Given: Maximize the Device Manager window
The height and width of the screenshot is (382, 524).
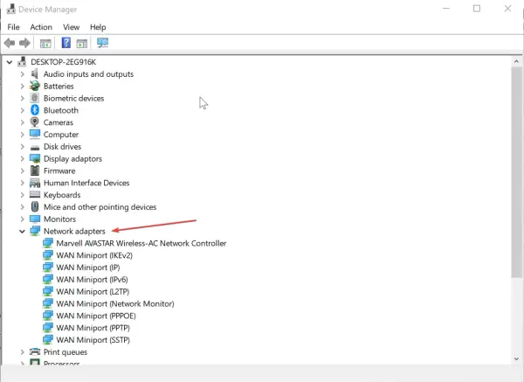Looking at the screenshot, I should 477,9.
